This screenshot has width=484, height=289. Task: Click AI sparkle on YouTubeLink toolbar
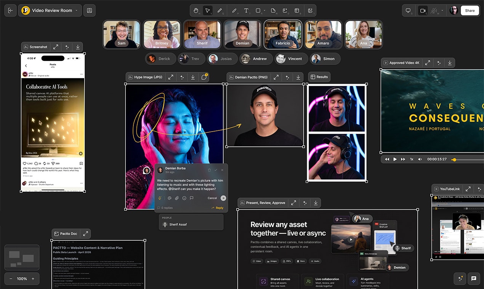point(479,189)
